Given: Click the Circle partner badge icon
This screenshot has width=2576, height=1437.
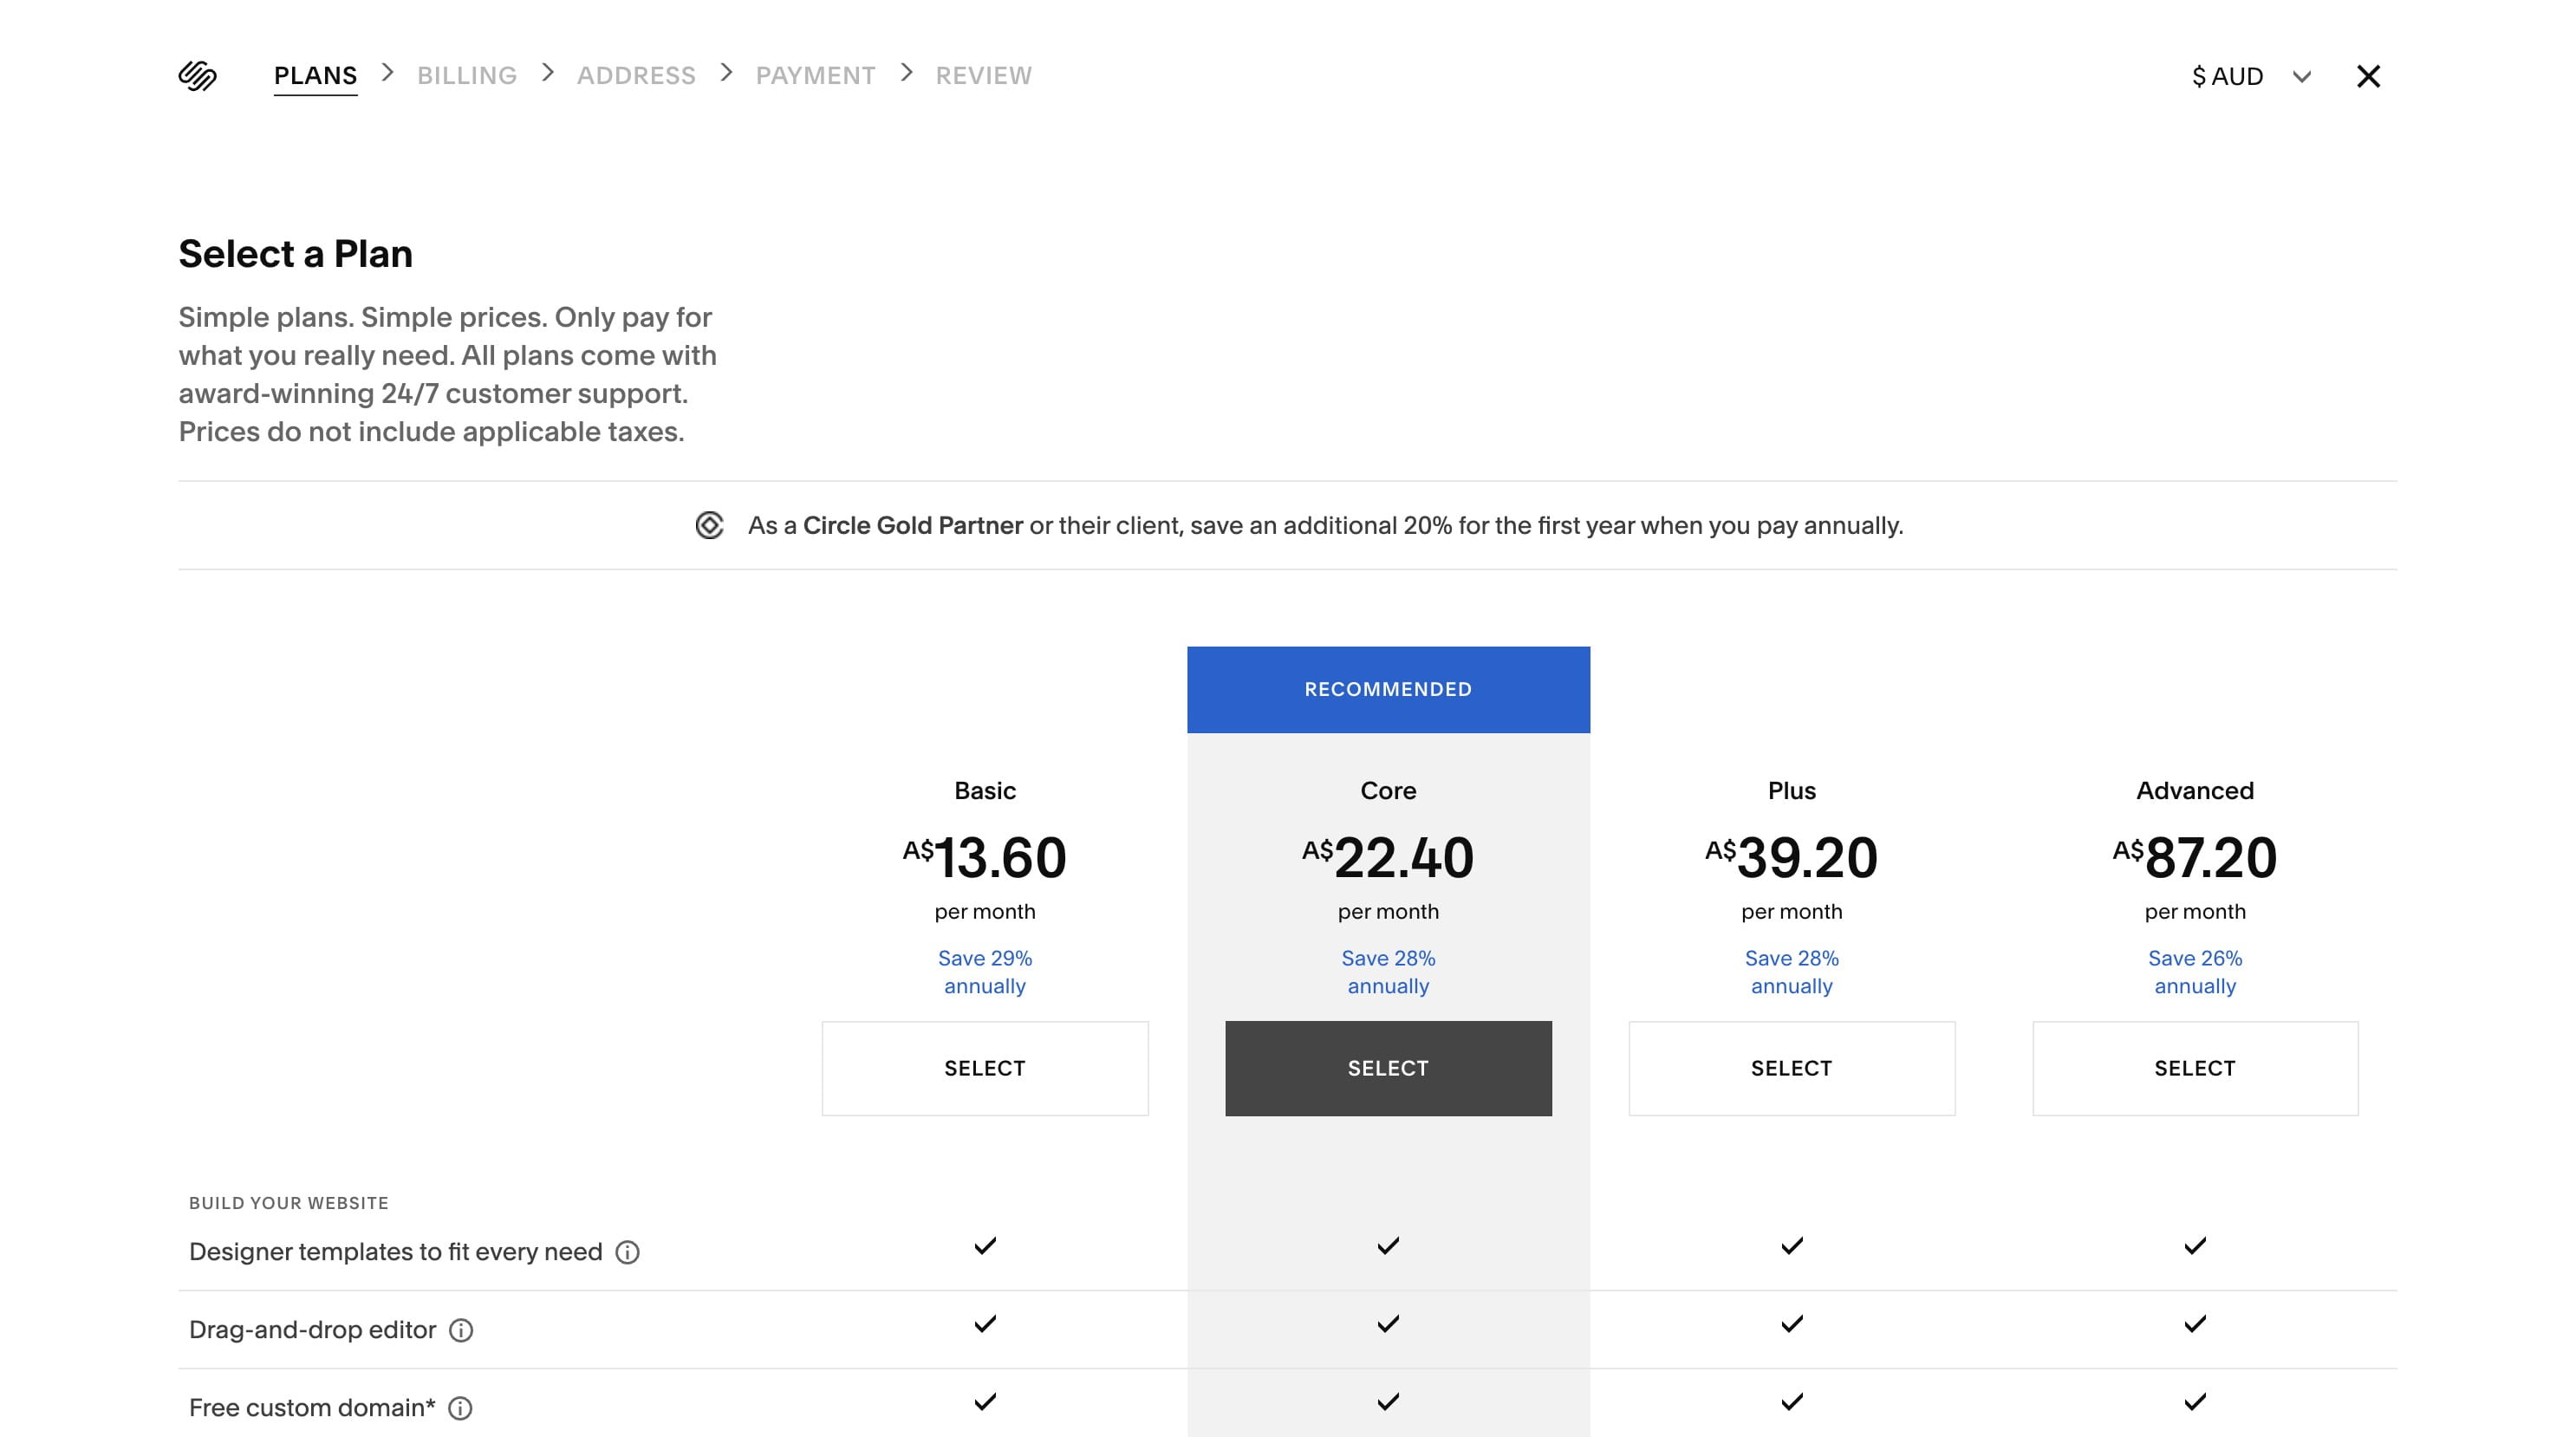Looking at the screenshot, I should 709,525.
